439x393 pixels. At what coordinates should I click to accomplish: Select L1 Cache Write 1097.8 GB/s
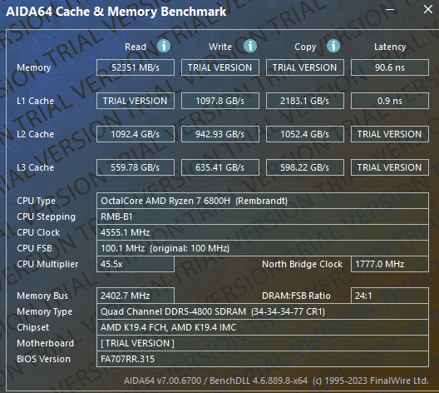[x=220, y=101]
